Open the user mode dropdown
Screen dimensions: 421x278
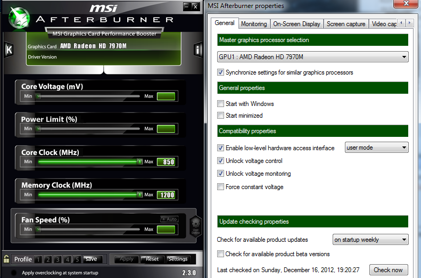(x=376, y=148)
